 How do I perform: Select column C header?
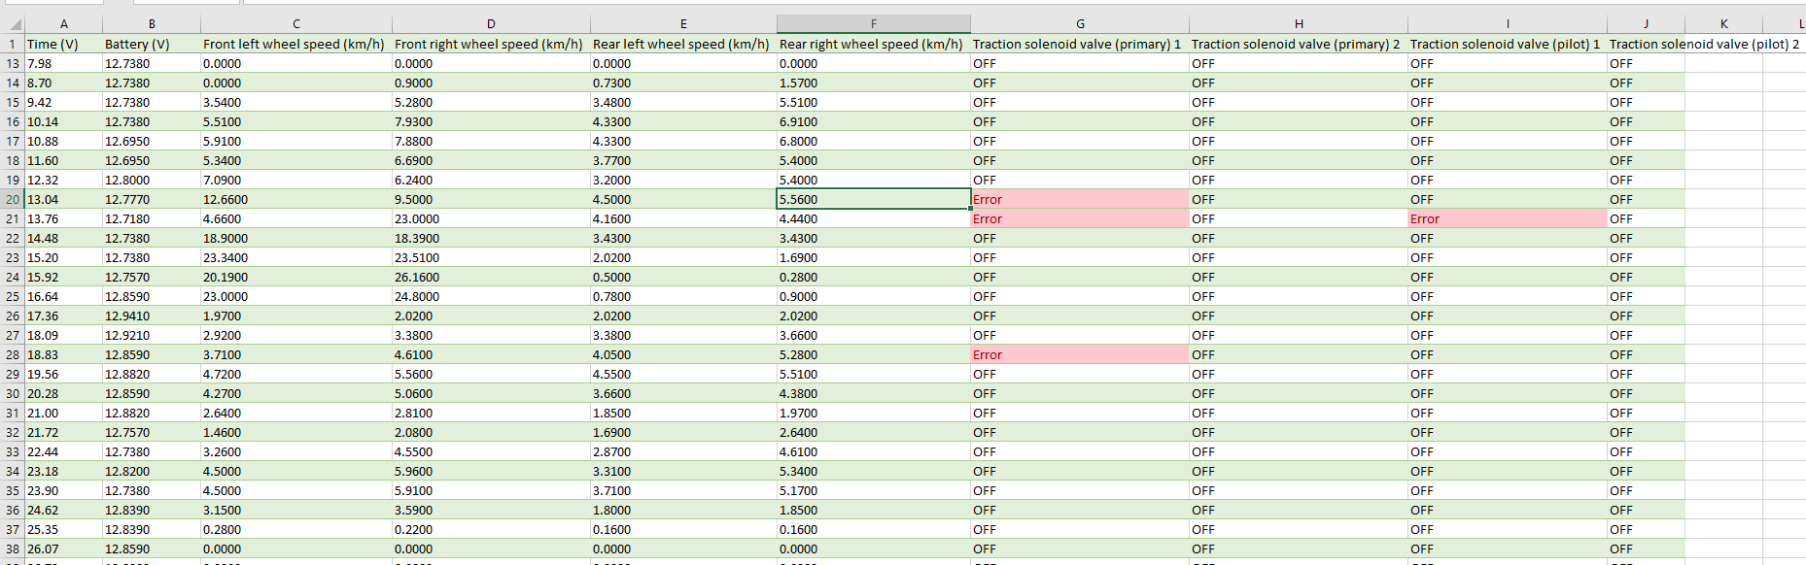pos(296,24)
